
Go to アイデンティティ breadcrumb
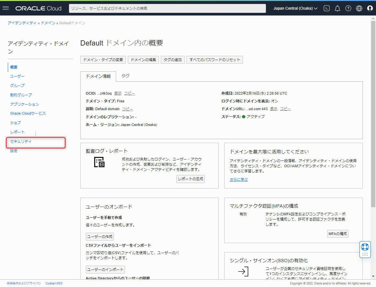click(x=22, y=23)
